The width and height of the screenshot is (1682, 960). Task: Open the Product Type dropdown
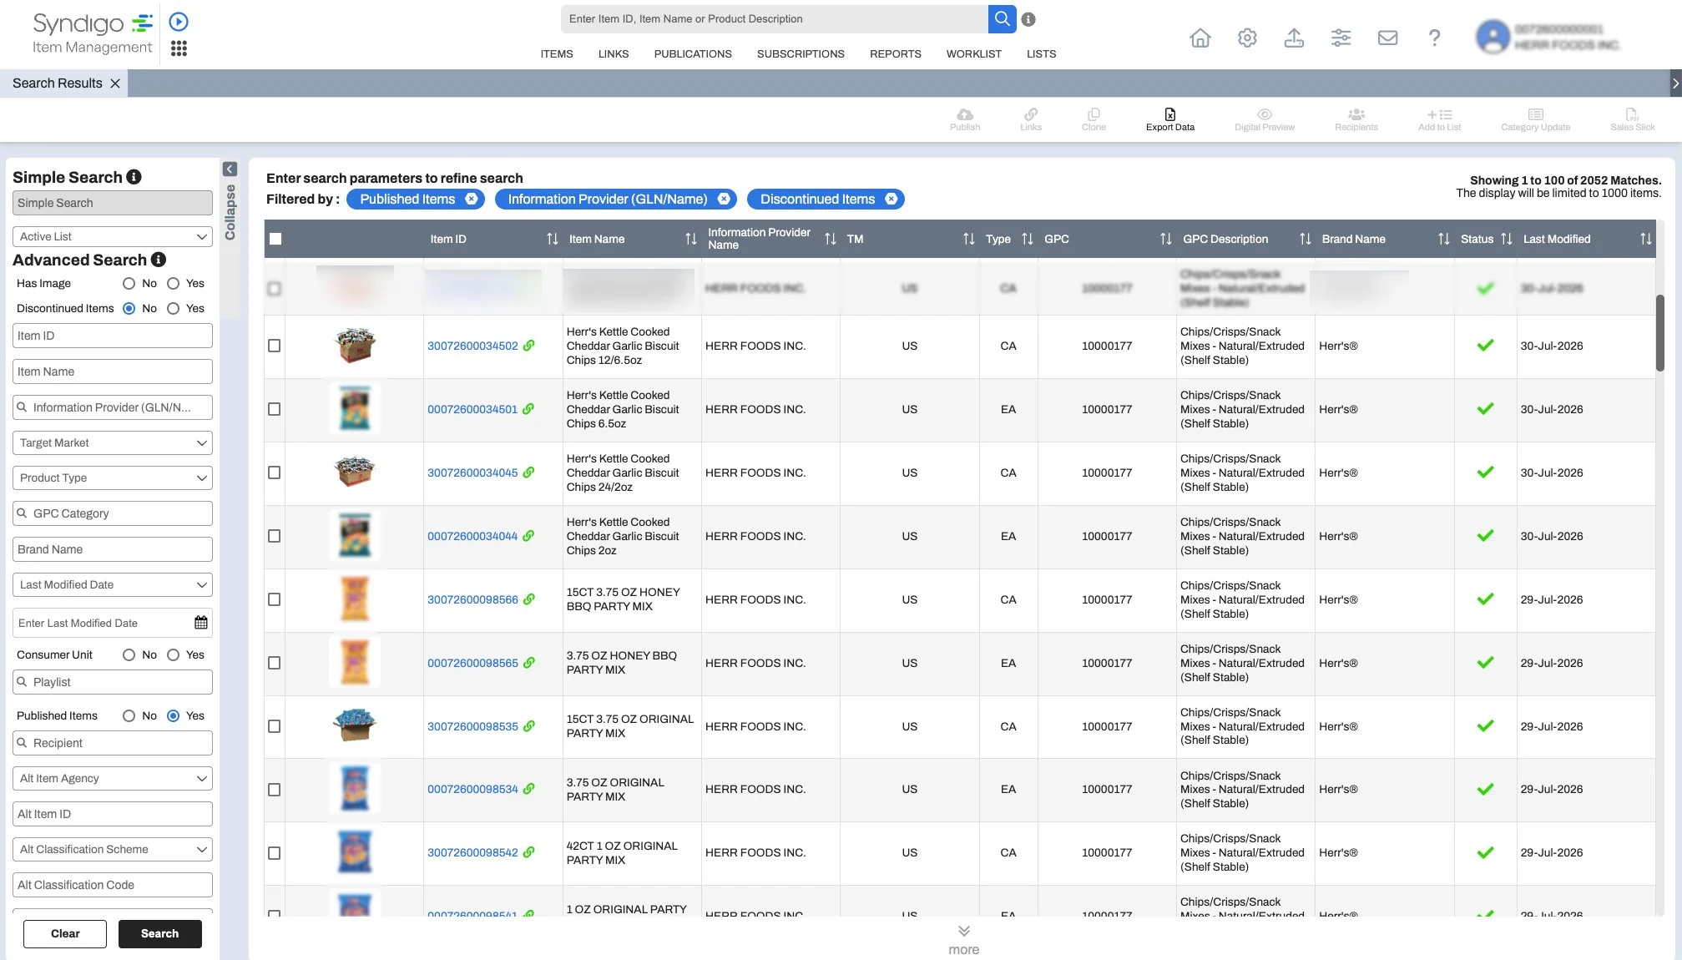(113, 477)
